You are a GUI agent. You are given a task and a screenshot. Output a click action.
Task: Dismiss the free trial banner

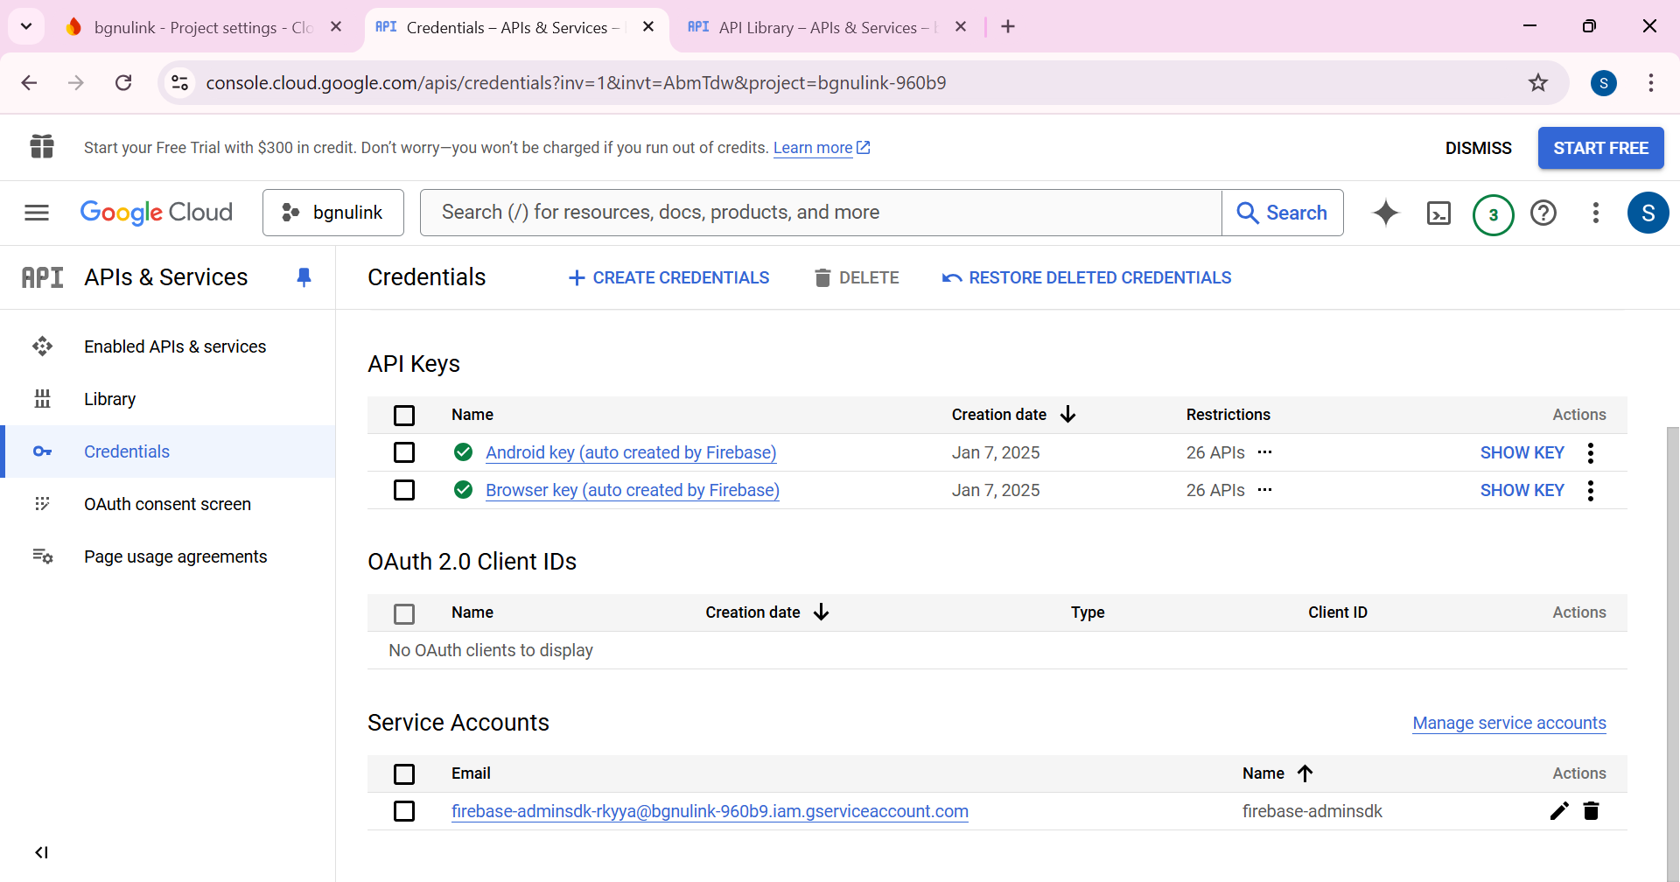[x=1478, y=148]
